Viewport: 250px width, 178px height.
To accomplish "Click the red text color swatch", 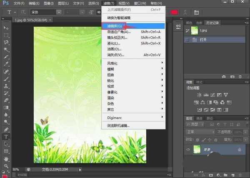I will [x=174, y=12].
